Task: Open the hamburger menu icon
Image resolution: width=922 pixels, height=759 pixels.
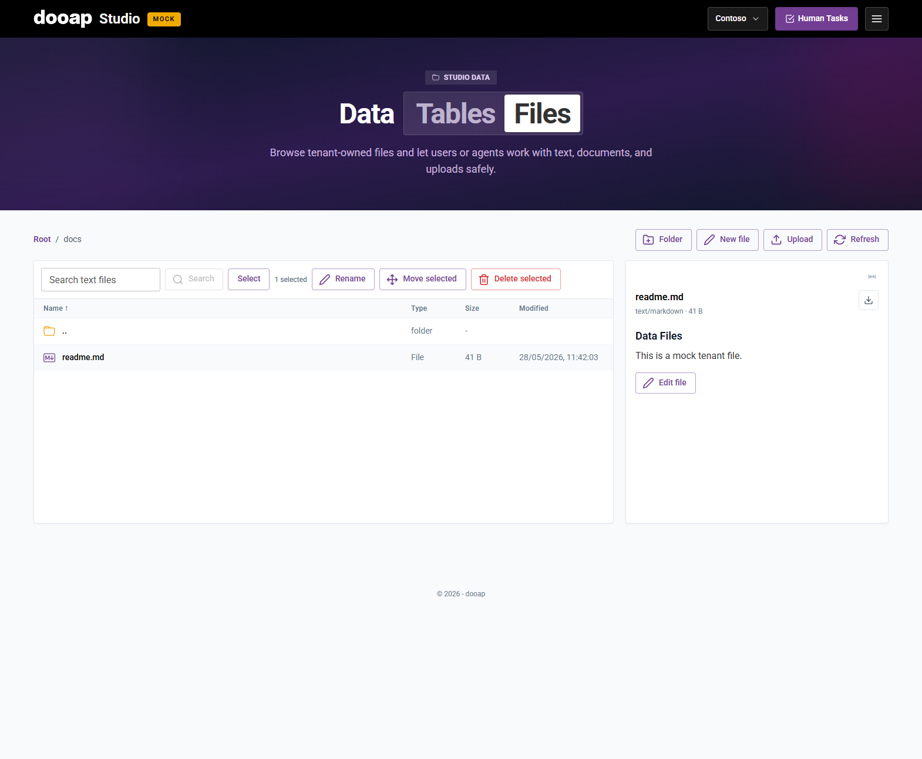Action: coord(876,19)
